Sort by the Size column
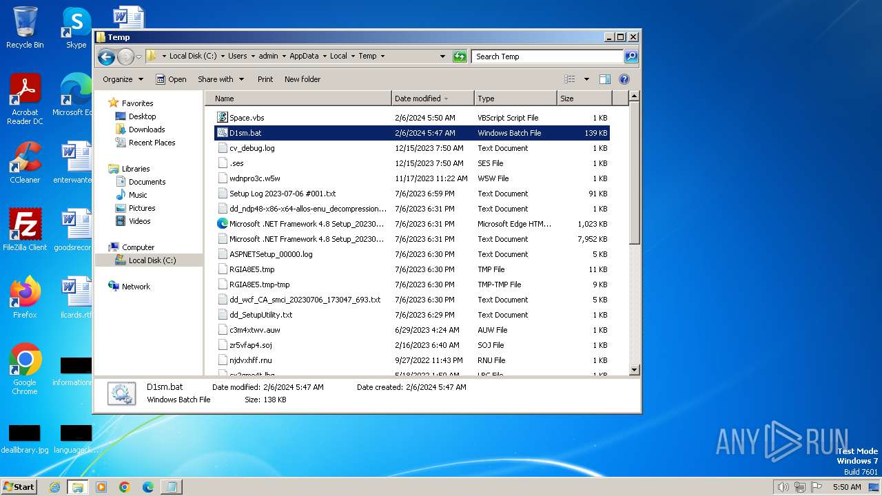Image resolution: width=882 pixels, height=496 pixels. [583, 99]
